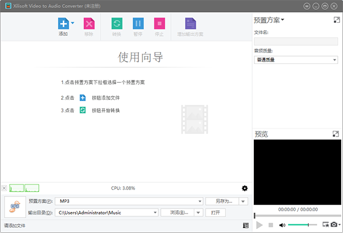Click the CPU: 3.08% text
The image size is (343, 233).
(x=123, y=188)
